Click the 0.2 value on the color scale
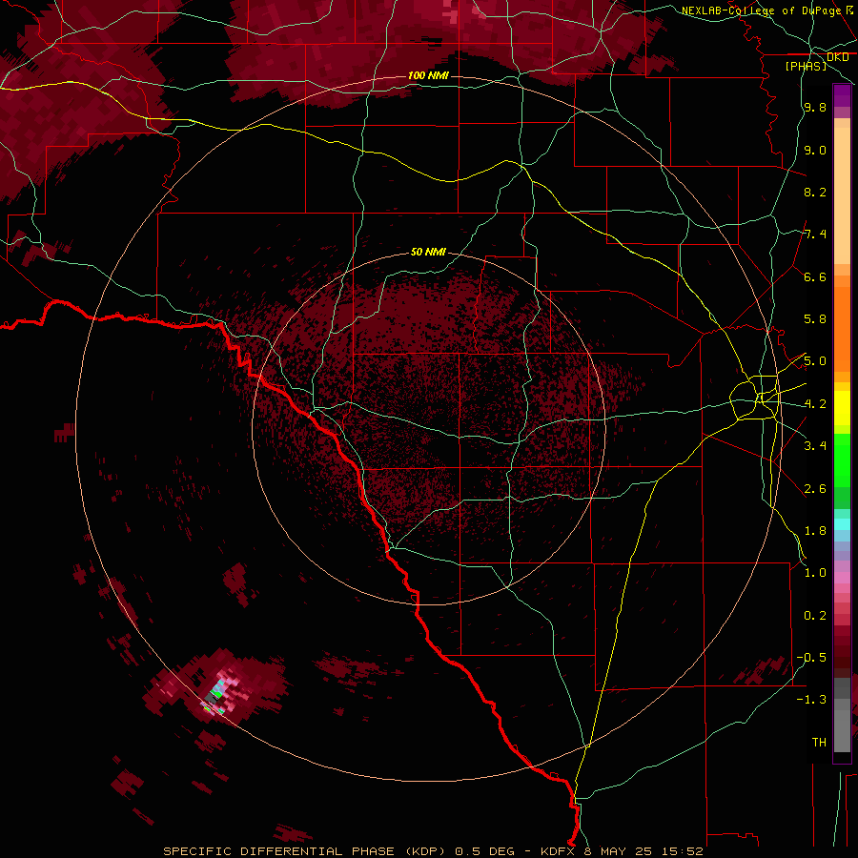858x858 pixels. coord(815,616)
